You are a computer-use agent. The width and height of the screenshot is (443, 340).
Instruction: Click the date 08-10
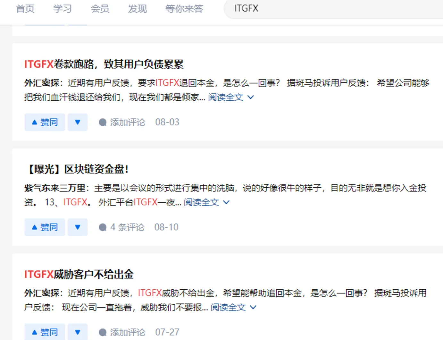[x=166, y=227]
